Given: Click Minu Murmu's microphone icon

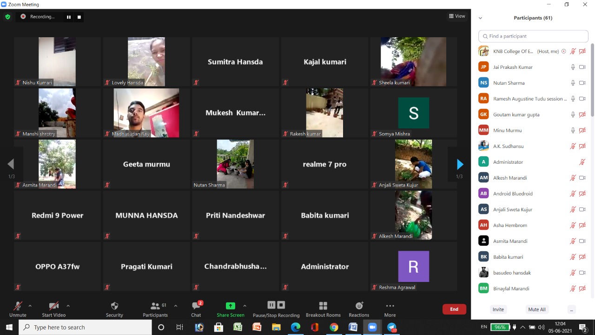Looking at the screenshot, I should (x=573, y=130).
